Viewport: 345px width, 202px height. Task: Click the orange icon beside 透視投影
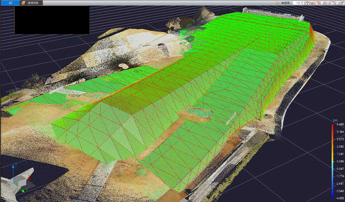coord(23,3)
